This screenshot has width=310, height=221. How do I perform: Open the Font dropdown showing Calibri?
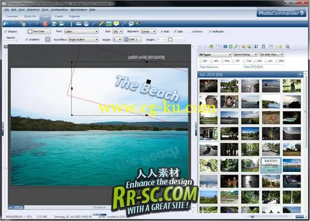[81, 31]
